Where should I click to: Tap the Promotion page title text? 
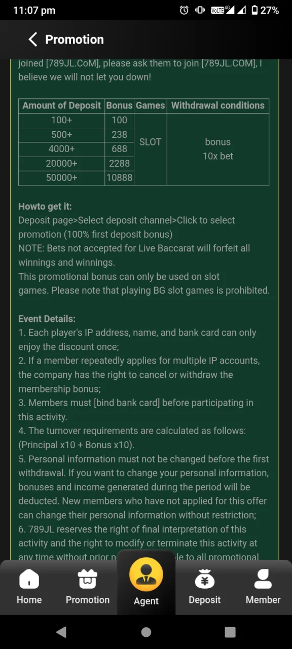[x=75, y=40]
